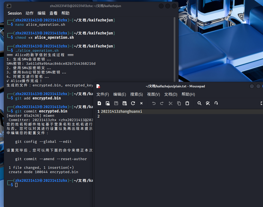
Task: Click the terminal's rightmost round window button
Action: [x=174, y=6]
